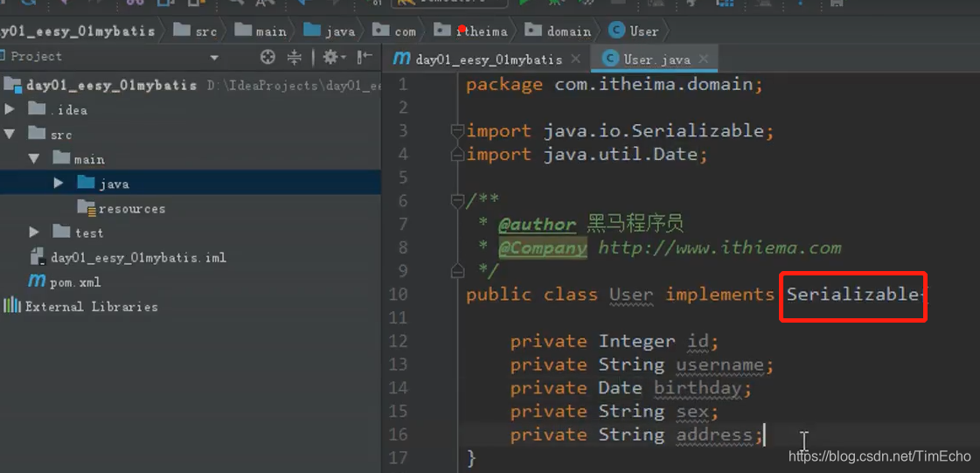Click the java breadcrumb

coord(330,31)
